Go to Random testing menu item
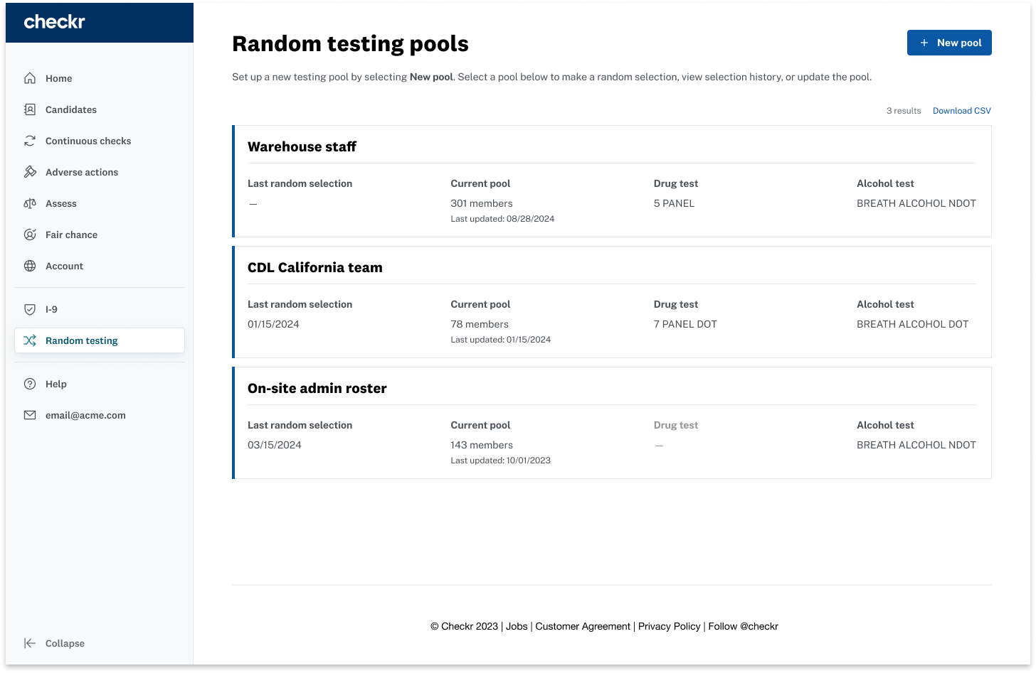1036x673 pixels. 100,340
